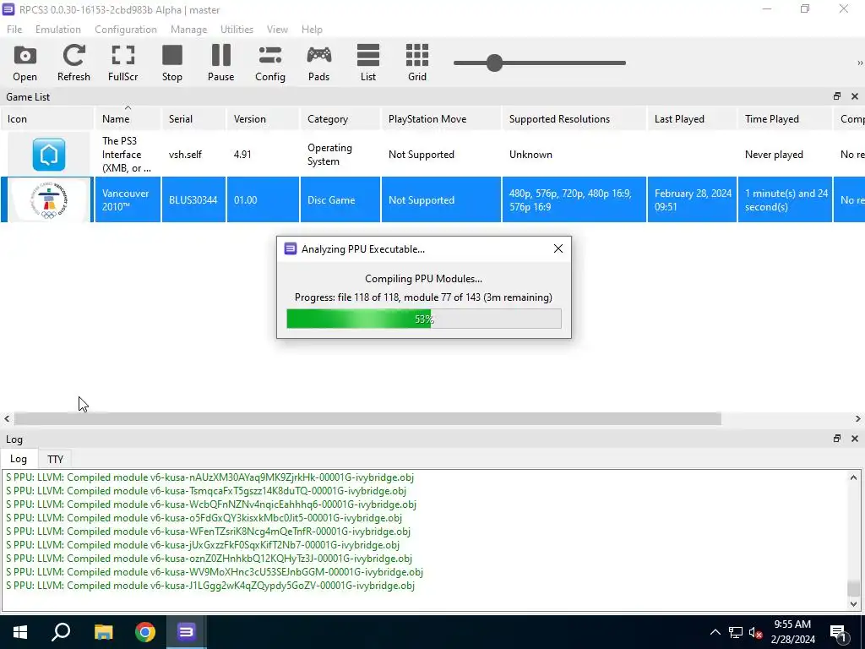Image resolution: width=865 pixels, height=649 pixels.
Task: Switch to the TTY tab
Action: [55, 459]
